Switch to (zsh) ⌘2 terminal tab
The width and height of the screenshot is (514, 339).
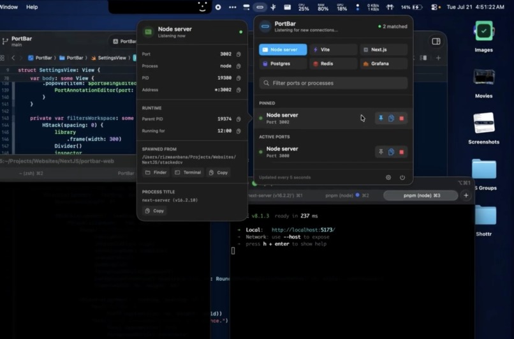(31, 173)
